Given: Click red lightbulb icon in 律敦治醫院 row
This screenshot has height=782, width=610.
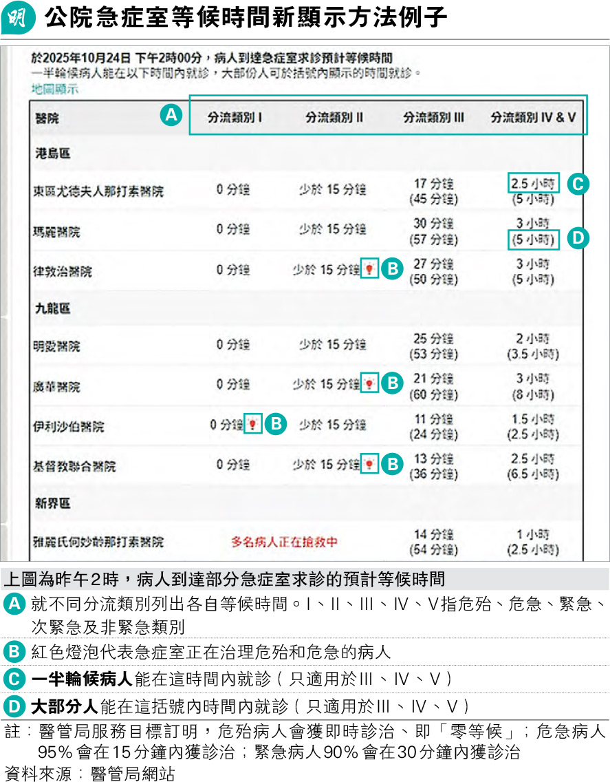Looking at the screenshot, I should click(369, 269).
